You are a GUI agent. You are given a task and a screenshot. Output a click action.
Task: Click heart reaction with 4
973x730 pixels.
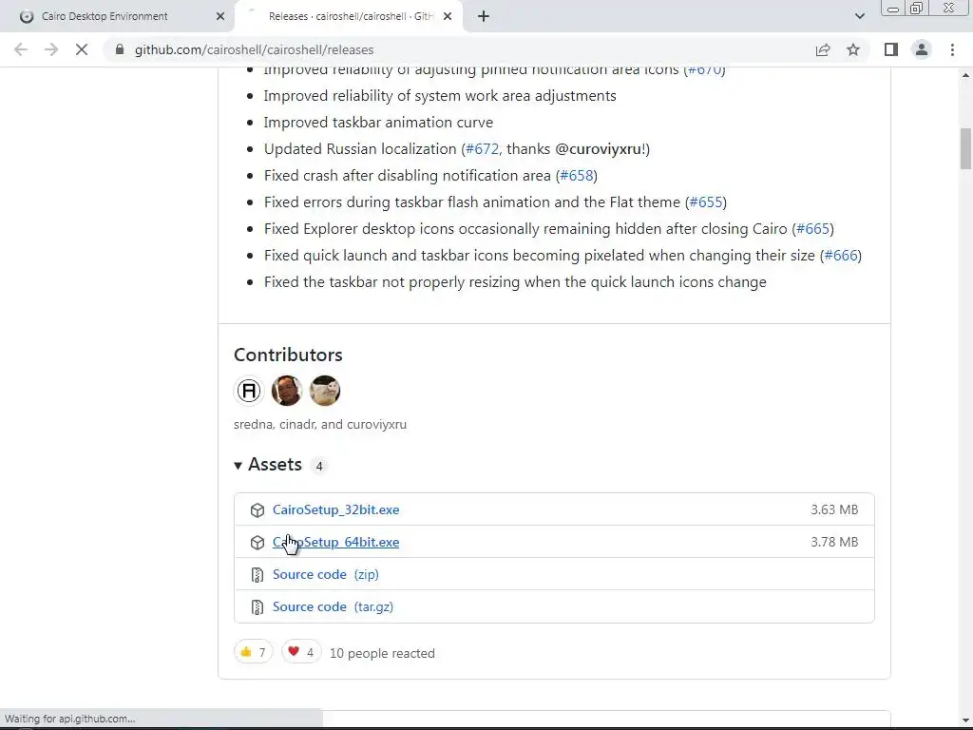tap(301, 652)
